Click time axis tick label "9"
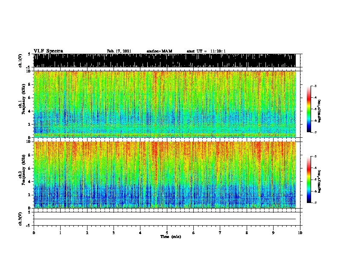The height and width of the screenshot is (261, 338). 273,233
